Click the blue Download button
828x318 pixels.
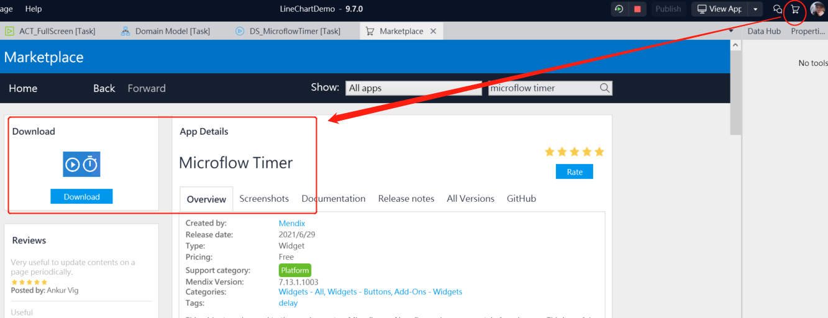81,196
